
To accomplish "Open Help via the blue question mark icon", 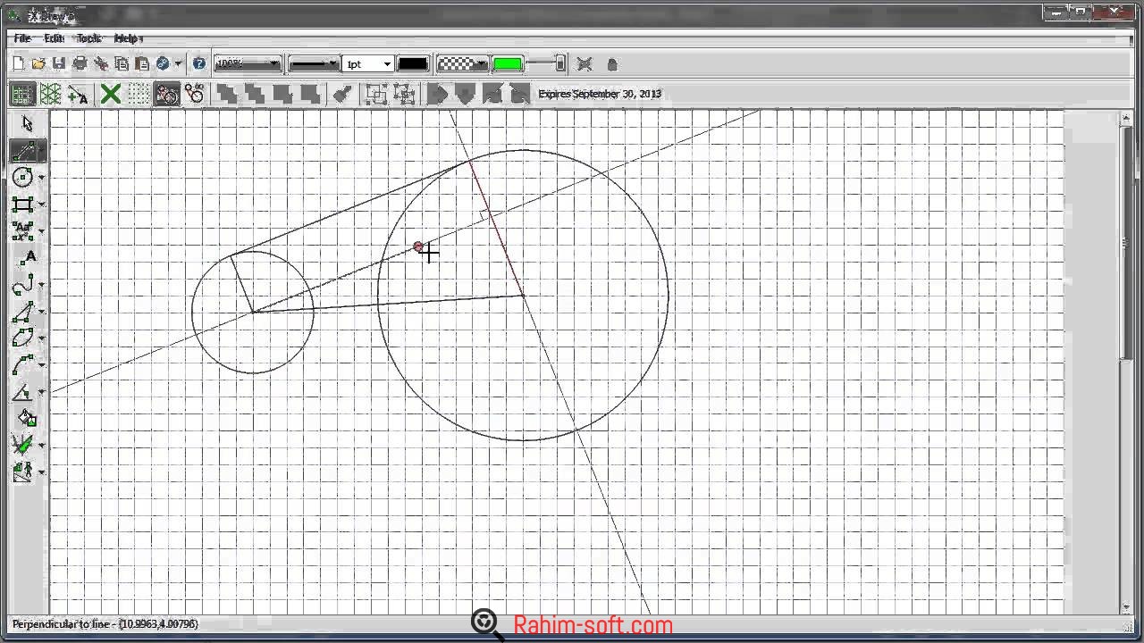I will [x=199, y=64].
